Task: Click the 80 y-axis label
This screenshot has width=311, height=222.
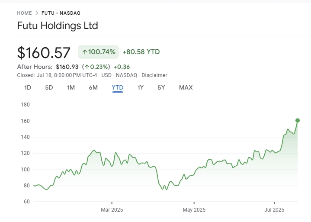Action: [x=26, y=186]
